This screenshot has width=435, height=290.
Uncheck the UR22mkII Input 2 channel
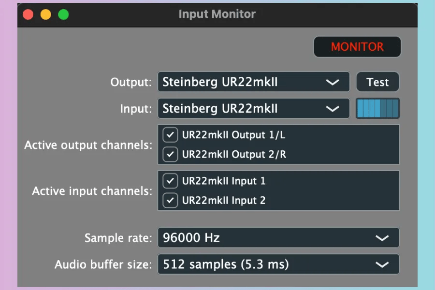click(x=170, y=200)
